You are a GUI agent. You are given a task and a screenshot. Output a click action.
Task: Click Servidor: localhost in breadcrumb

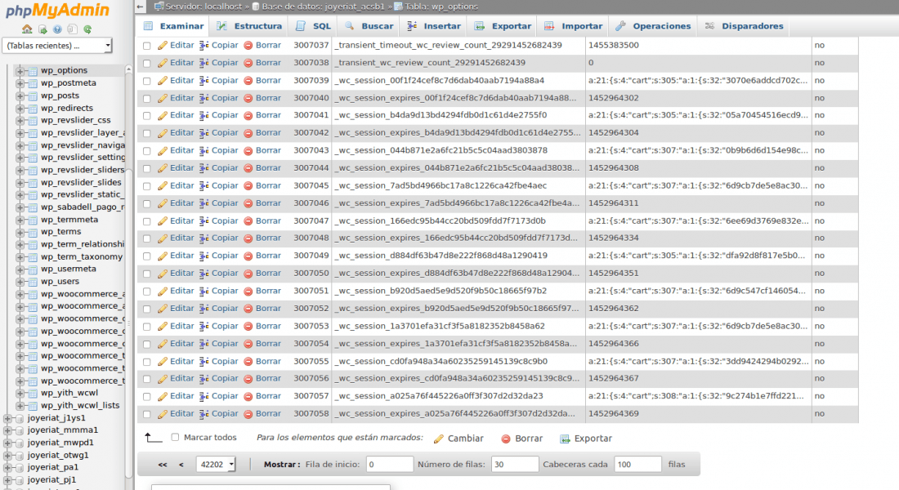click(204, 7)
